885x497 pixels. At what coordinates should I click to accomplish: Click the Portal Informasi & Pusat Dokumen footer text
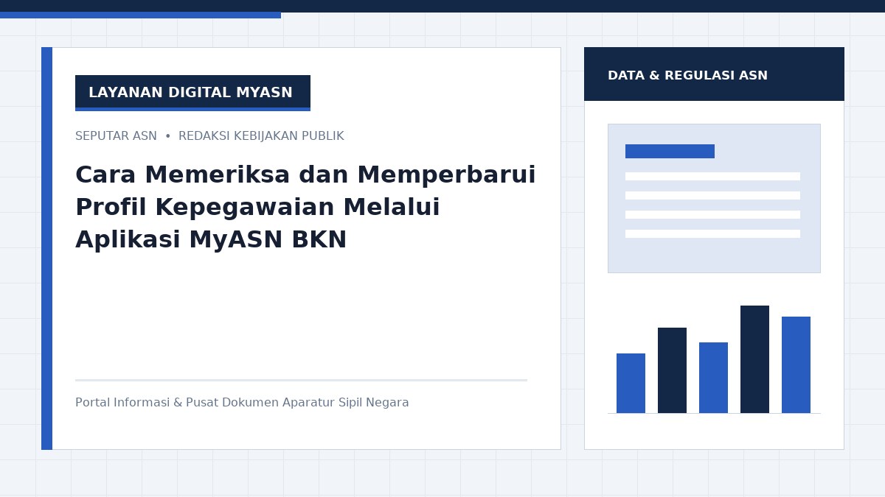242,403
